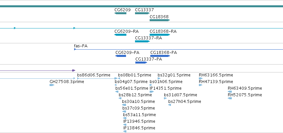Click the bs27h04.5prime EST arrow

coord(170,105)
